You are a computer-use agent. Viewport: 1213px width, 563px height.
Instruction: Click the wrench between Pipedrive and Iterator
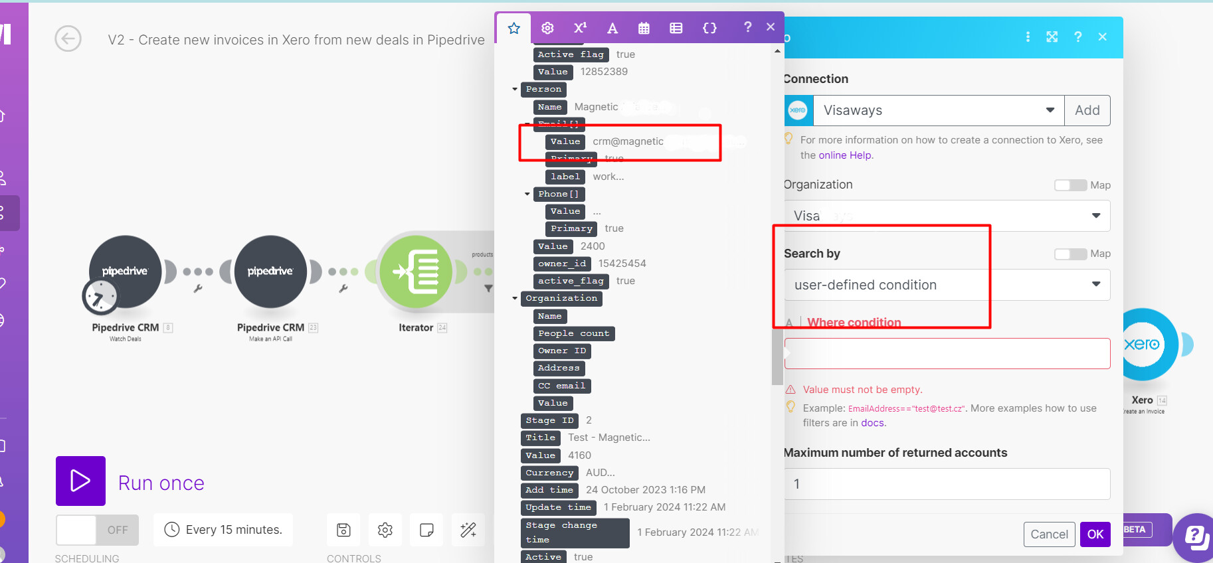pyautogui.click(x=343, y=289)
